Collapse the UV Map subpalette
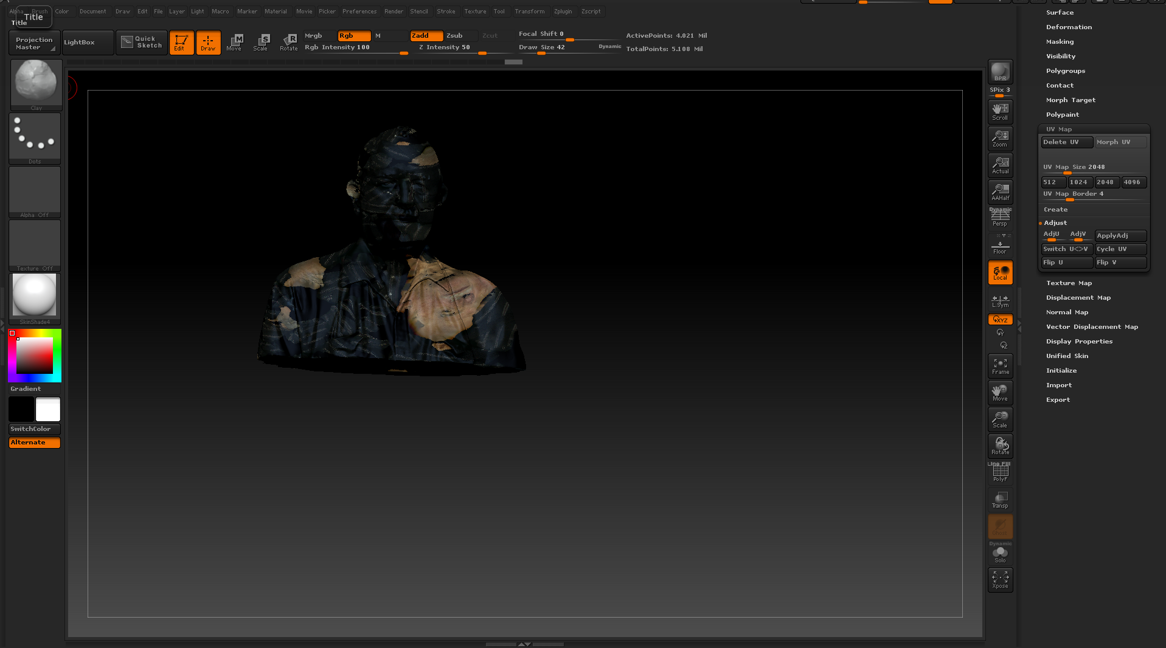 (1059, 129)
